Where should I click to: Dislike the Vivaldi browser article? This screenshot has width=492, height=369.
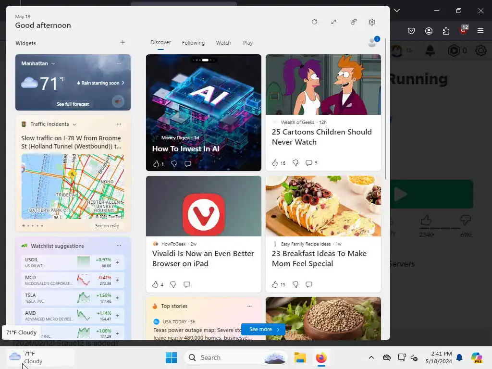pyautogui.click(x=173, y=284)
